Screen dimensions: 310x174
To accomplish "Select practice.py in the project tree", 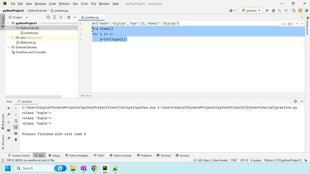I will (31, 33).
